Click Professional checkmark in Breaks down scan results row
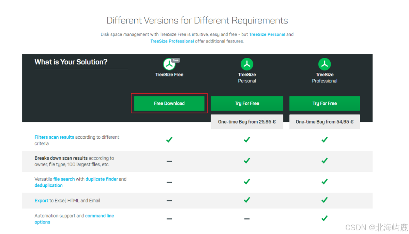The height and width of the screenshot is (234, 409). coord(324,161)
